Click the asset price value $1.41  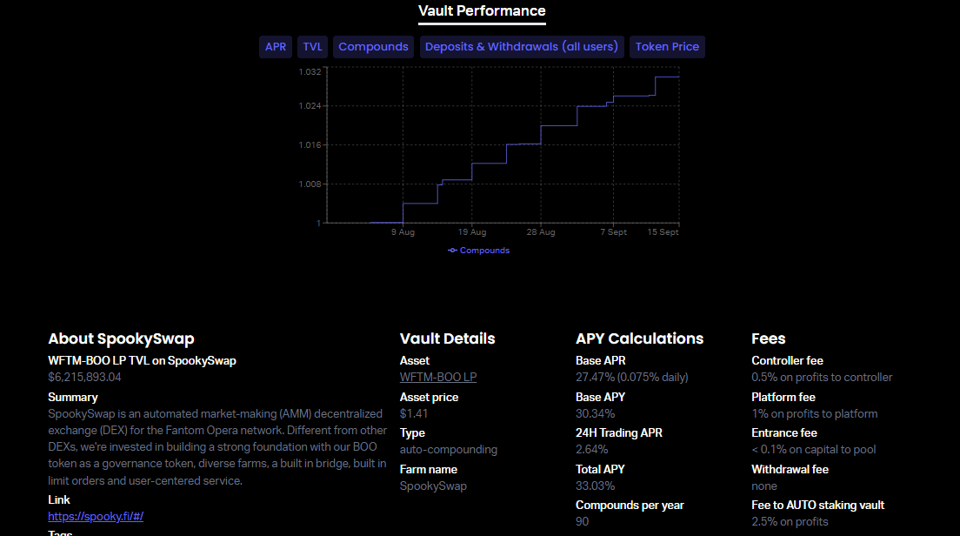click(412, 413)
